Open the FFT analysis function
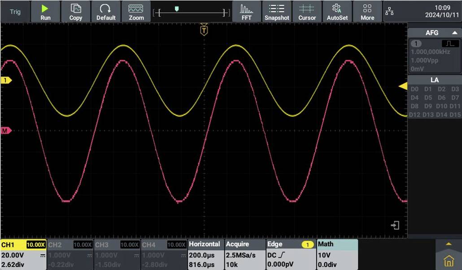Screen dimensions: 462x270 (x=246, y=11)
